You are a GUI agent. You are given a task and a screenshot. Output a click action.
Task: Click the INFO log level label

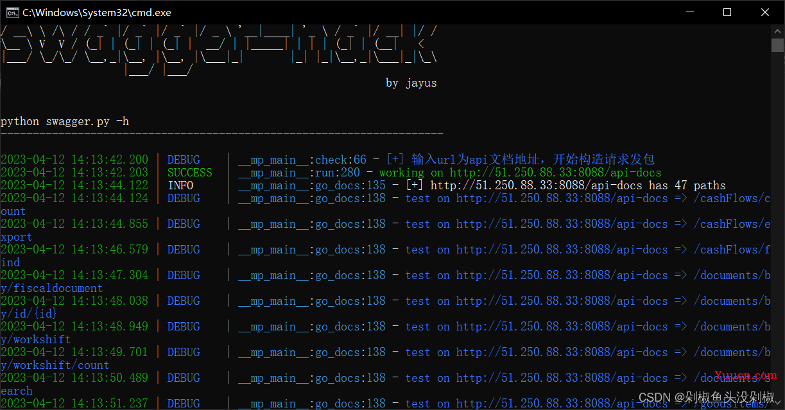[x=180, y=185]
